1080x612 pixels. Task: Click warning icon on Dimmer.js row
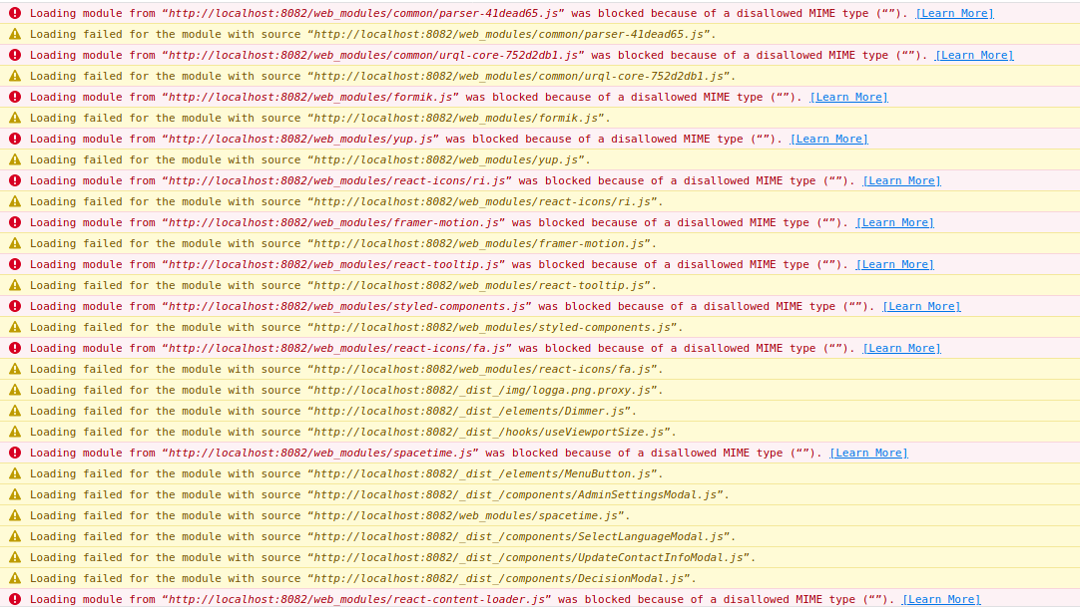pyautogui.click(x=15, y=412)
